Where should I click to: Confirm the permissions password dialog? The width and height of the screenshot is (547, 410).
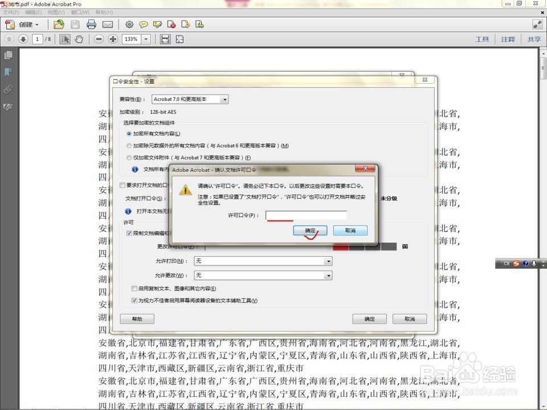pyautogui.click(x=310, y=231)
